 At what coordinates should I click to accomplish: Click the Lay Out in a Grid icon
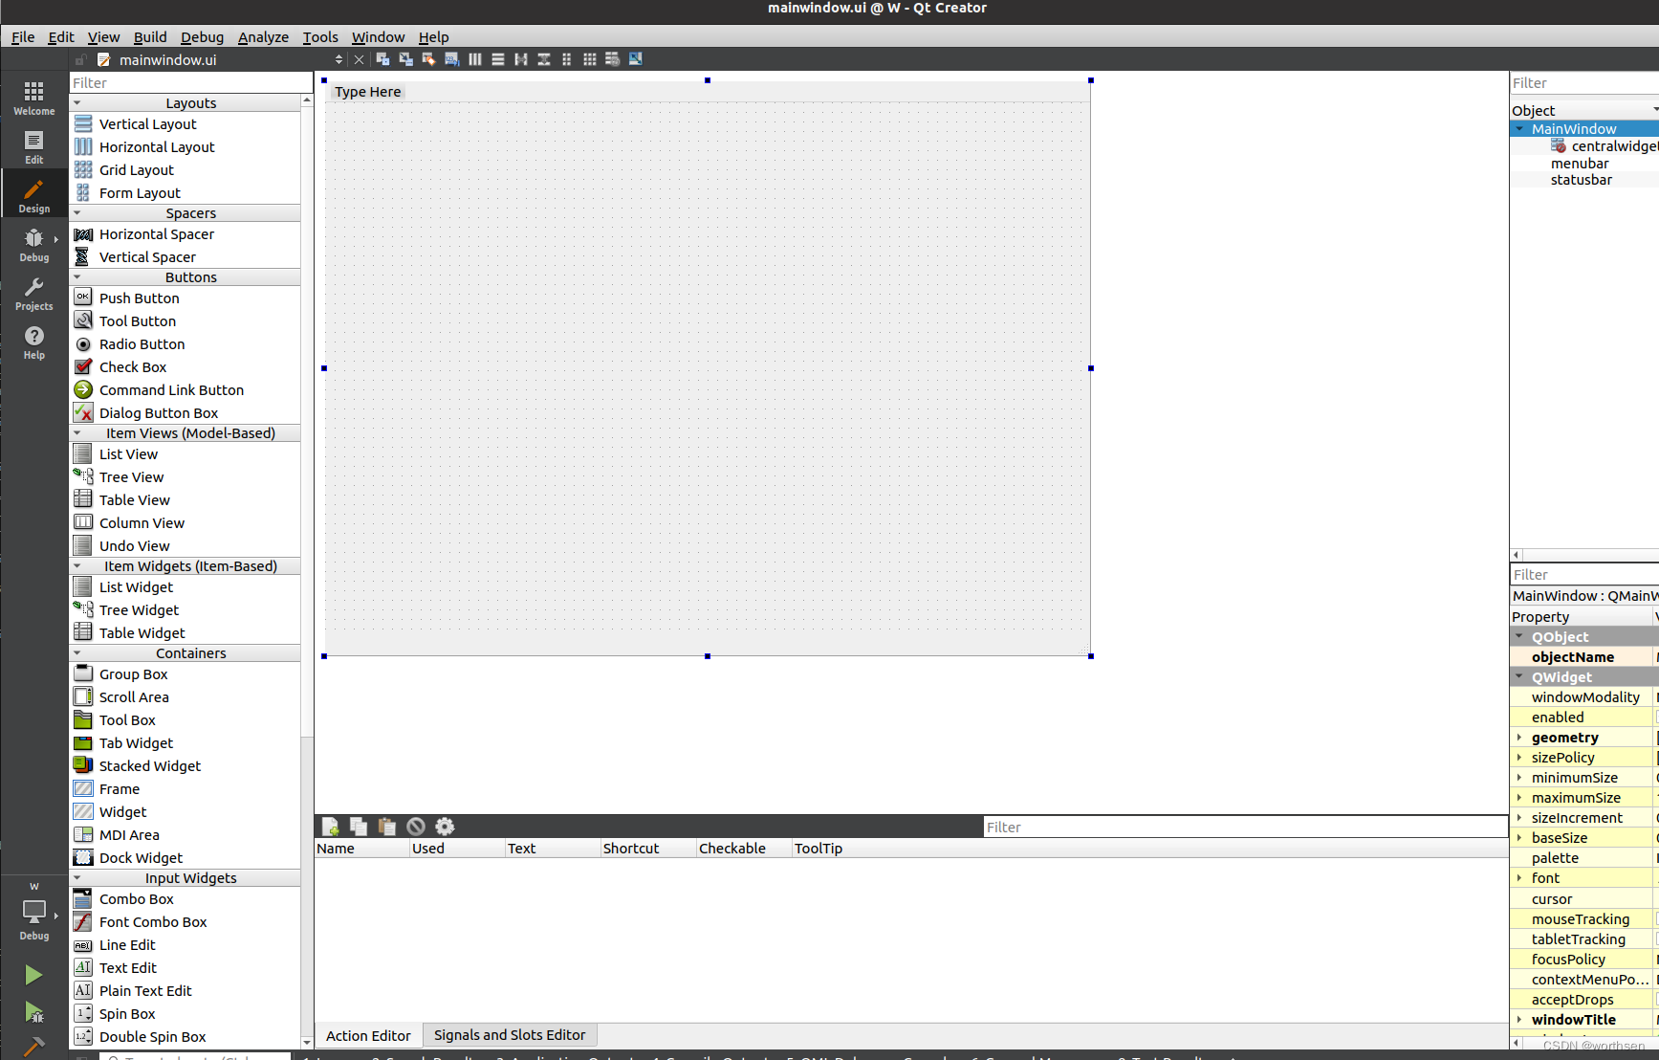coord(590,58)
